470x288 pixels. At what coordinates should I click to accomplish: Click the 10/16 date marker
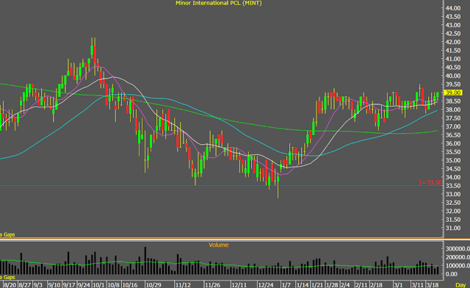pyautogui.click(x=130, y=285)
